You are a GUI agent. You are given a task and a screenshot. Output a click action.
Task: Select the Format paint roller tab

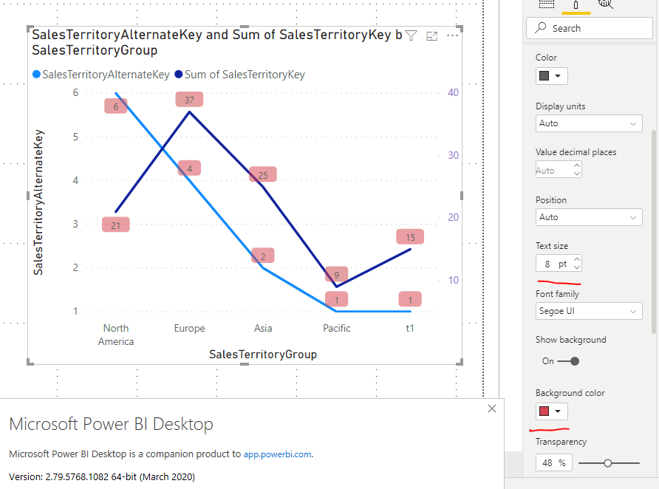tap(576, 4)
